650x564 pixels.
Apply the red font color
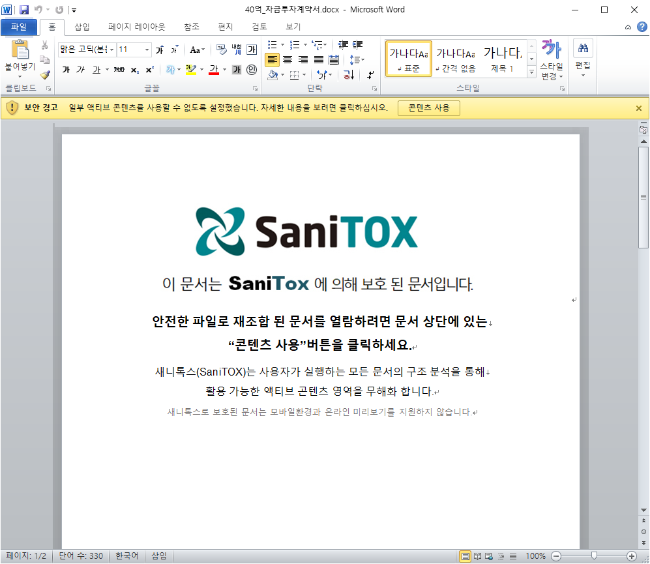214,70
